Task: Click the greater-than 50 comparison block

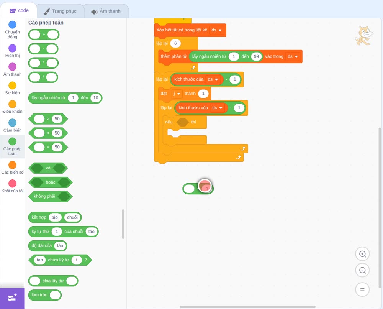Action: click(x=48, y=119)
